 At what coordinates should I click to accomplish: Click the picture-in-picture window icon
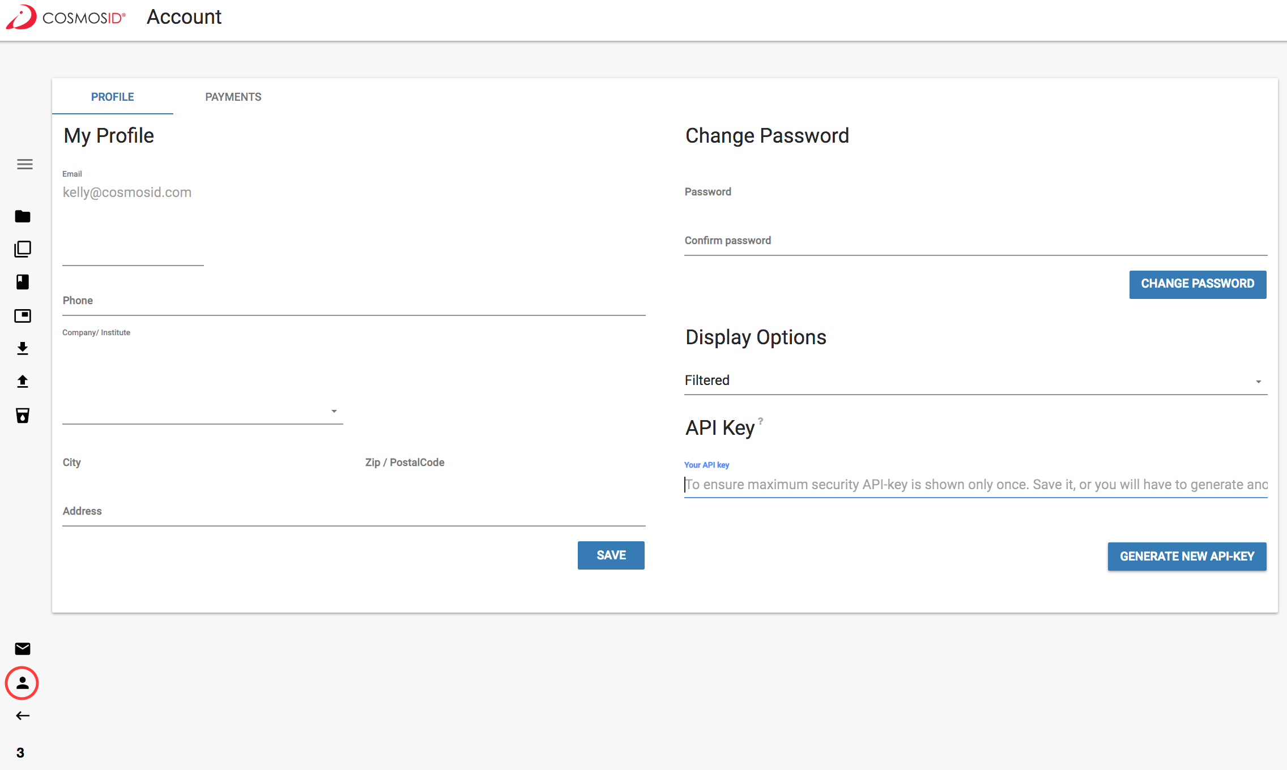23,315
